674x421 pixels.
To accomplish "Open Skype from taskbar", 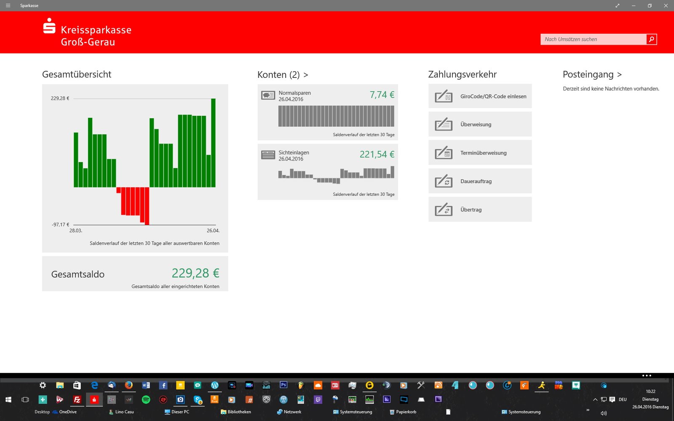I will (x=198, y=400).
